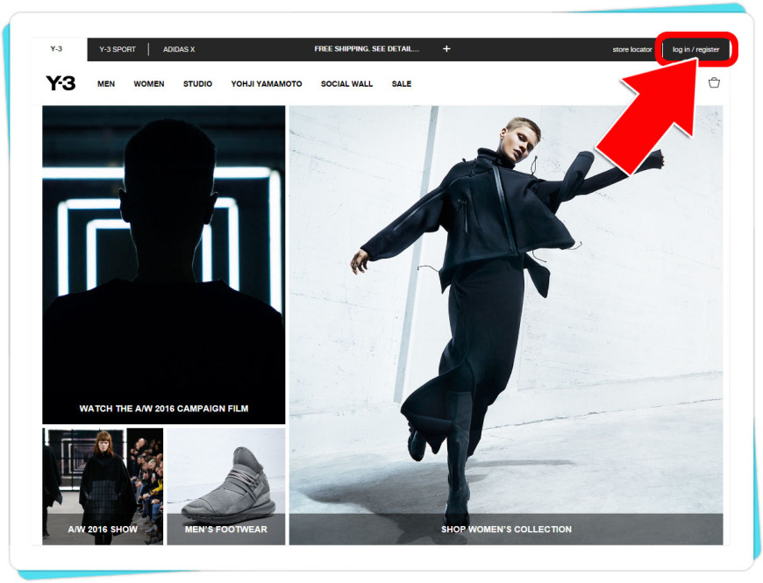This screenshot has width=763, height=583.
Task: Go to the SOCIAL WALL page
Action: pyautogui.click(x=346, y=83)
